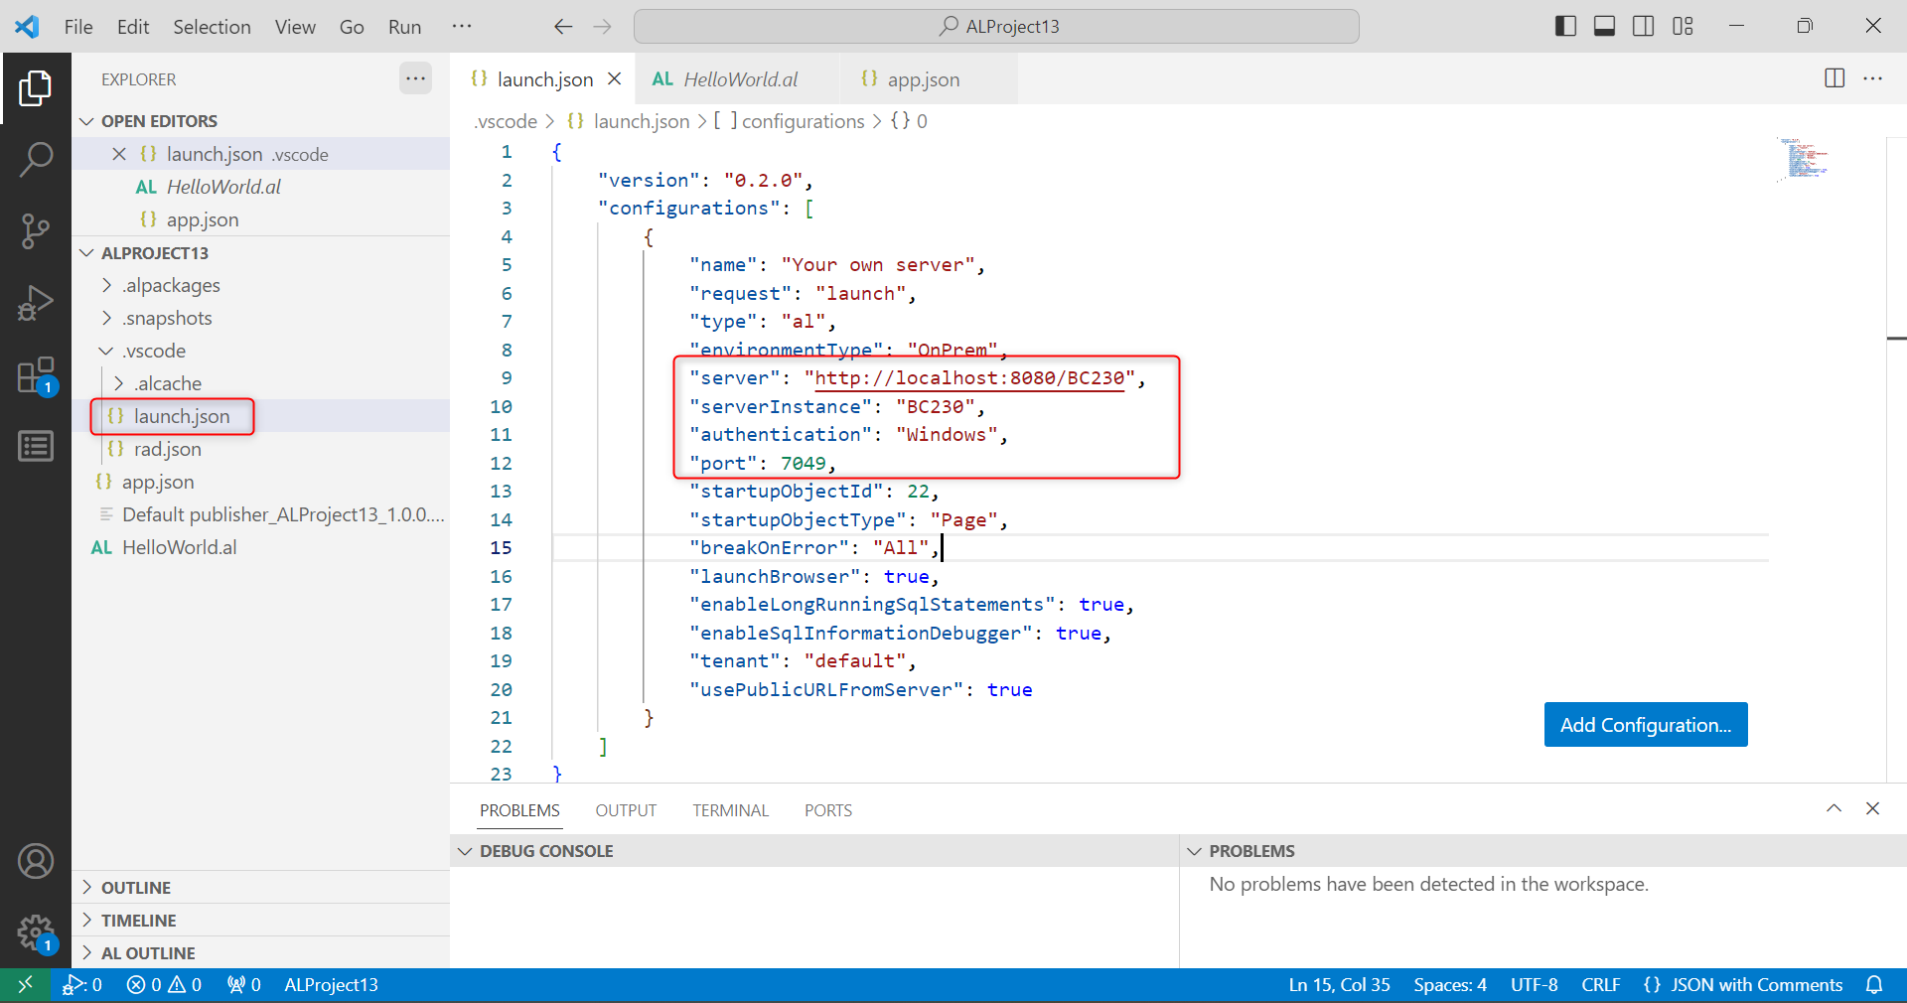Click the notifications bell in status bar
Screen dimensions: 1907x1003
pyautogui.click(x=1874, y=984)
